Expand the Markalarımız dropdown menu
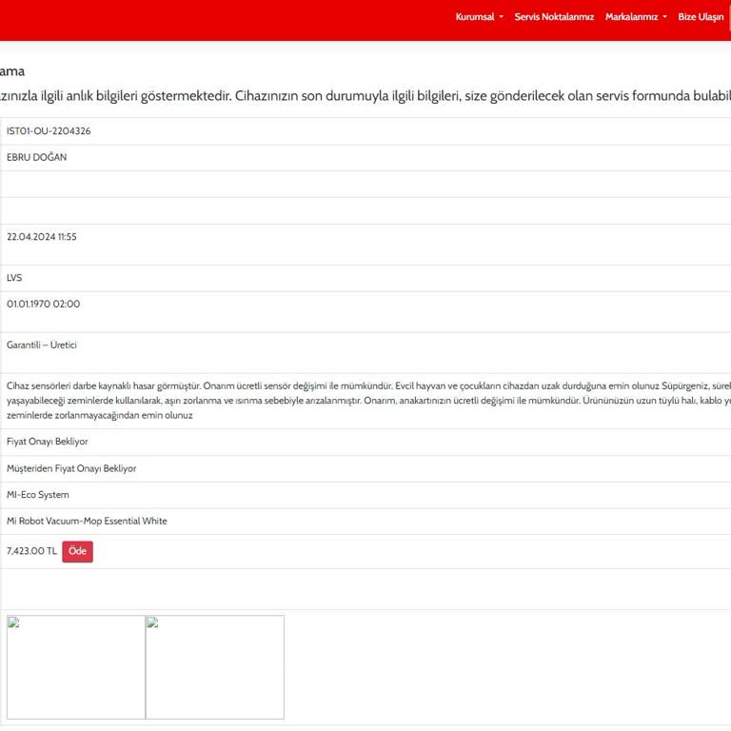The height and width of the screenshot is (731, 731). point(636,17)
